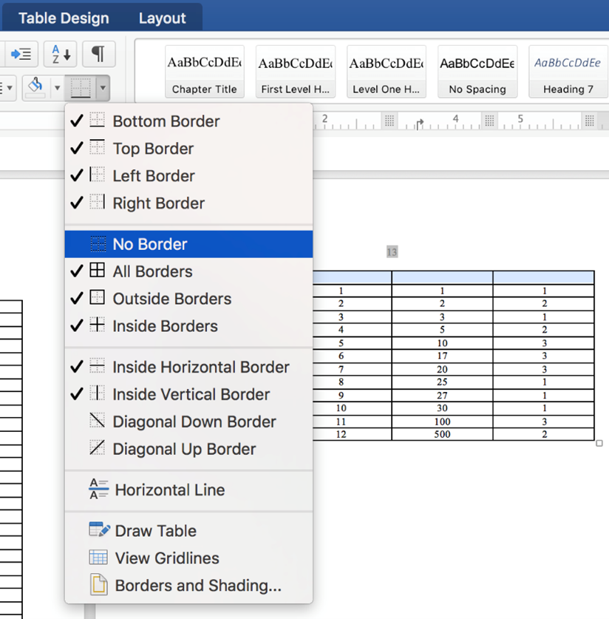Apply the Heading 7 style
The width and height of the screenshot is (609, 619).
coord(568,72)
